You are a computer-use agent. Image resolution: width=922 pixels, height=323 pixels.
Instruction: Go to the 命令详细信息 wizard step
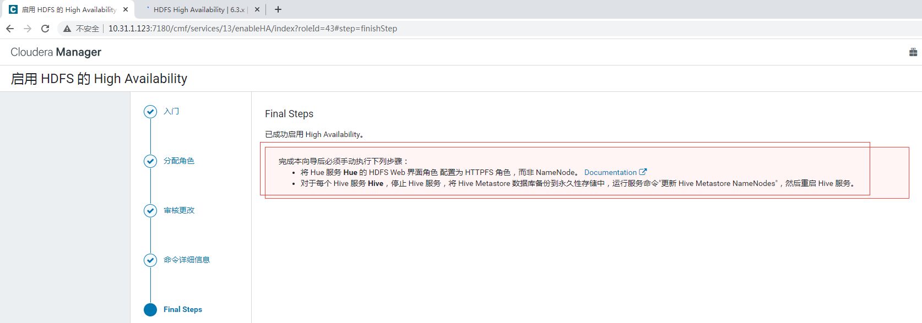pyautogui.click(x=187, y=260)
